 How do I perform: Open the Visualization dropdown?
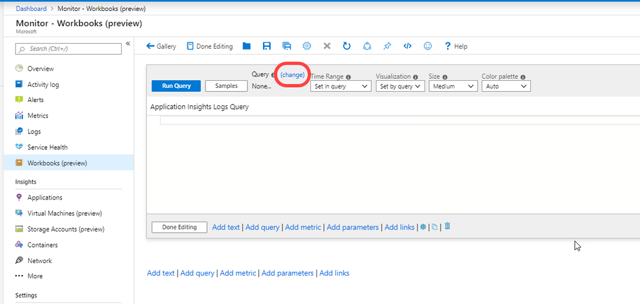point(400,86)
